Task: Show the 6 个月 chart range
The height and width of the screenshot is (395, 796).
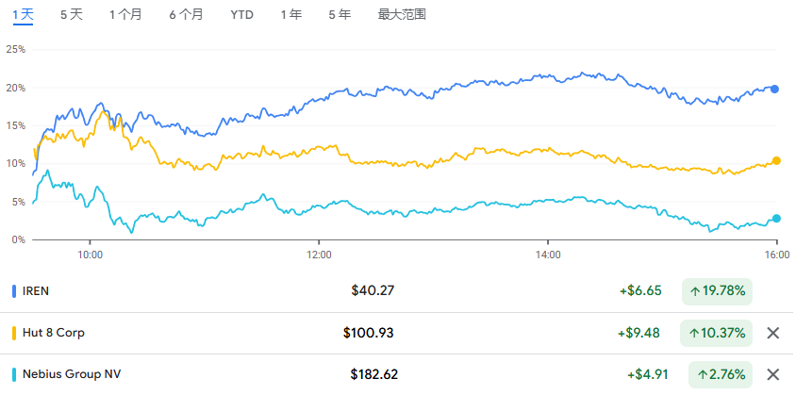Action: pos(186,15)
